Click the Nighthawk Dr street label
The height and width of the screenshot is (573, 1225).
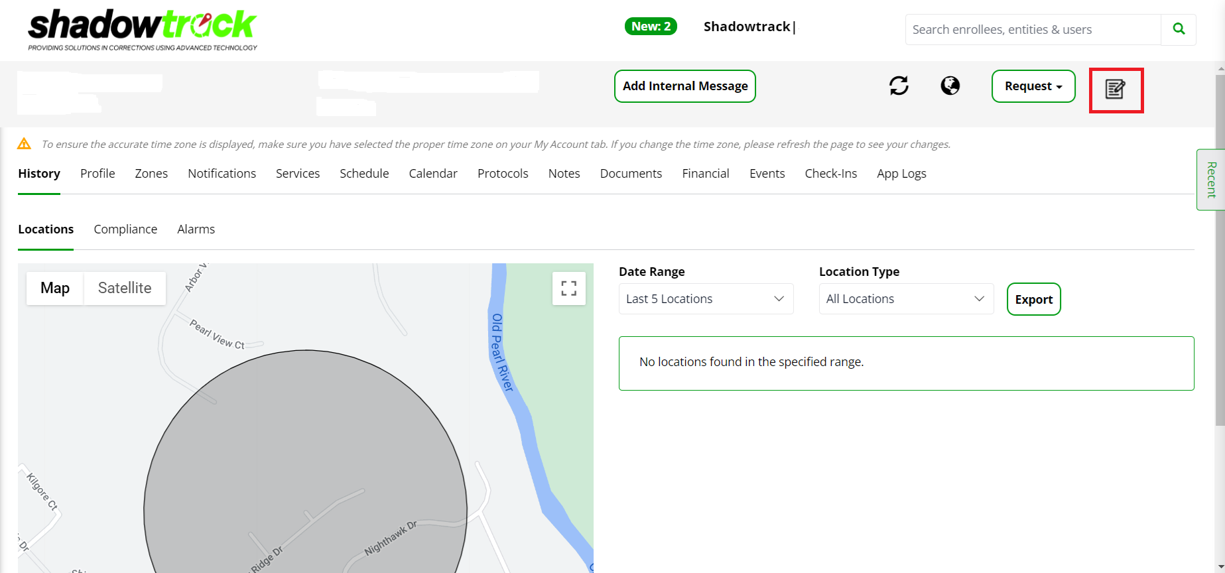click(x=391, y=538)
